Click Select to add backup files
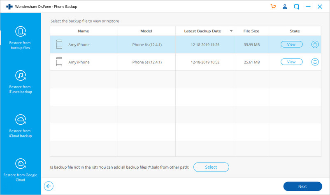 (211, 167)
